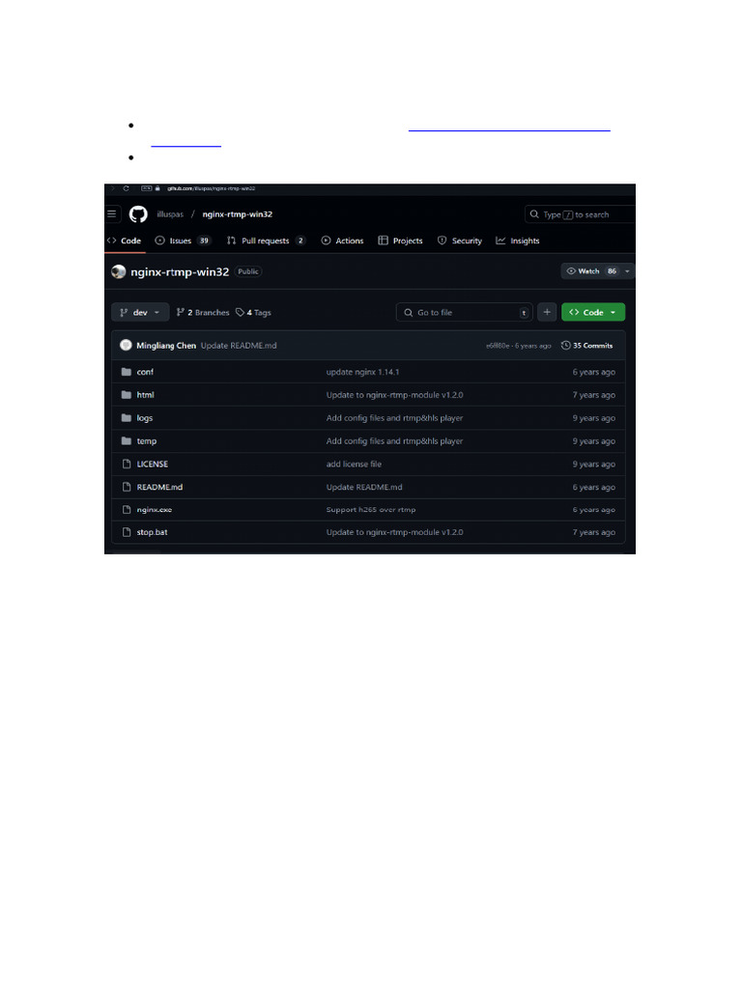Screen dimensions: 742x989
Task: Open the LICENSE file
Action: [152, 465]
